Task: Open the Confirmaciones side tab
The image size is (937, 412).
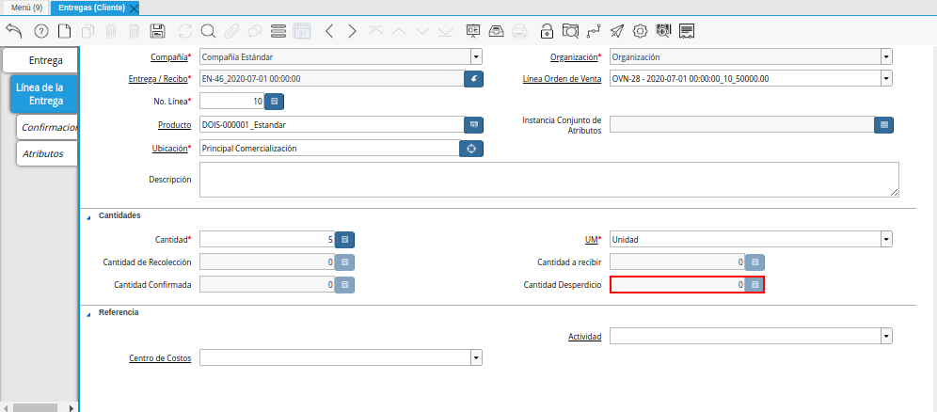Action: [48, 127]
